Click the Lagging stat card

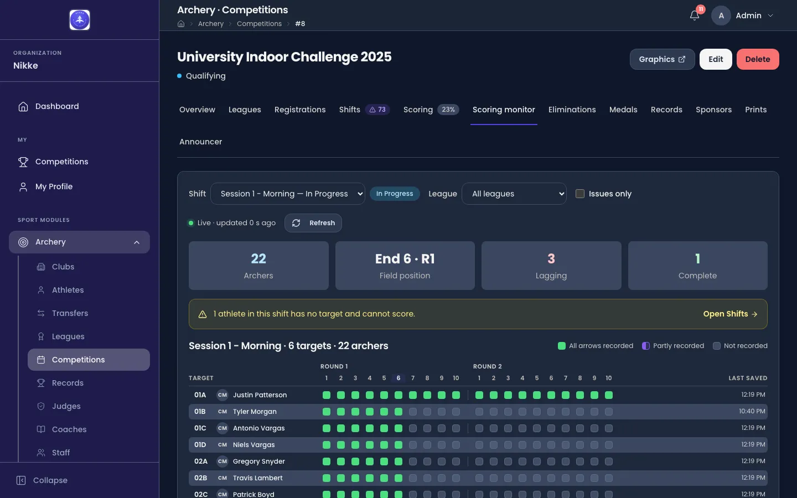click(551, 266)
